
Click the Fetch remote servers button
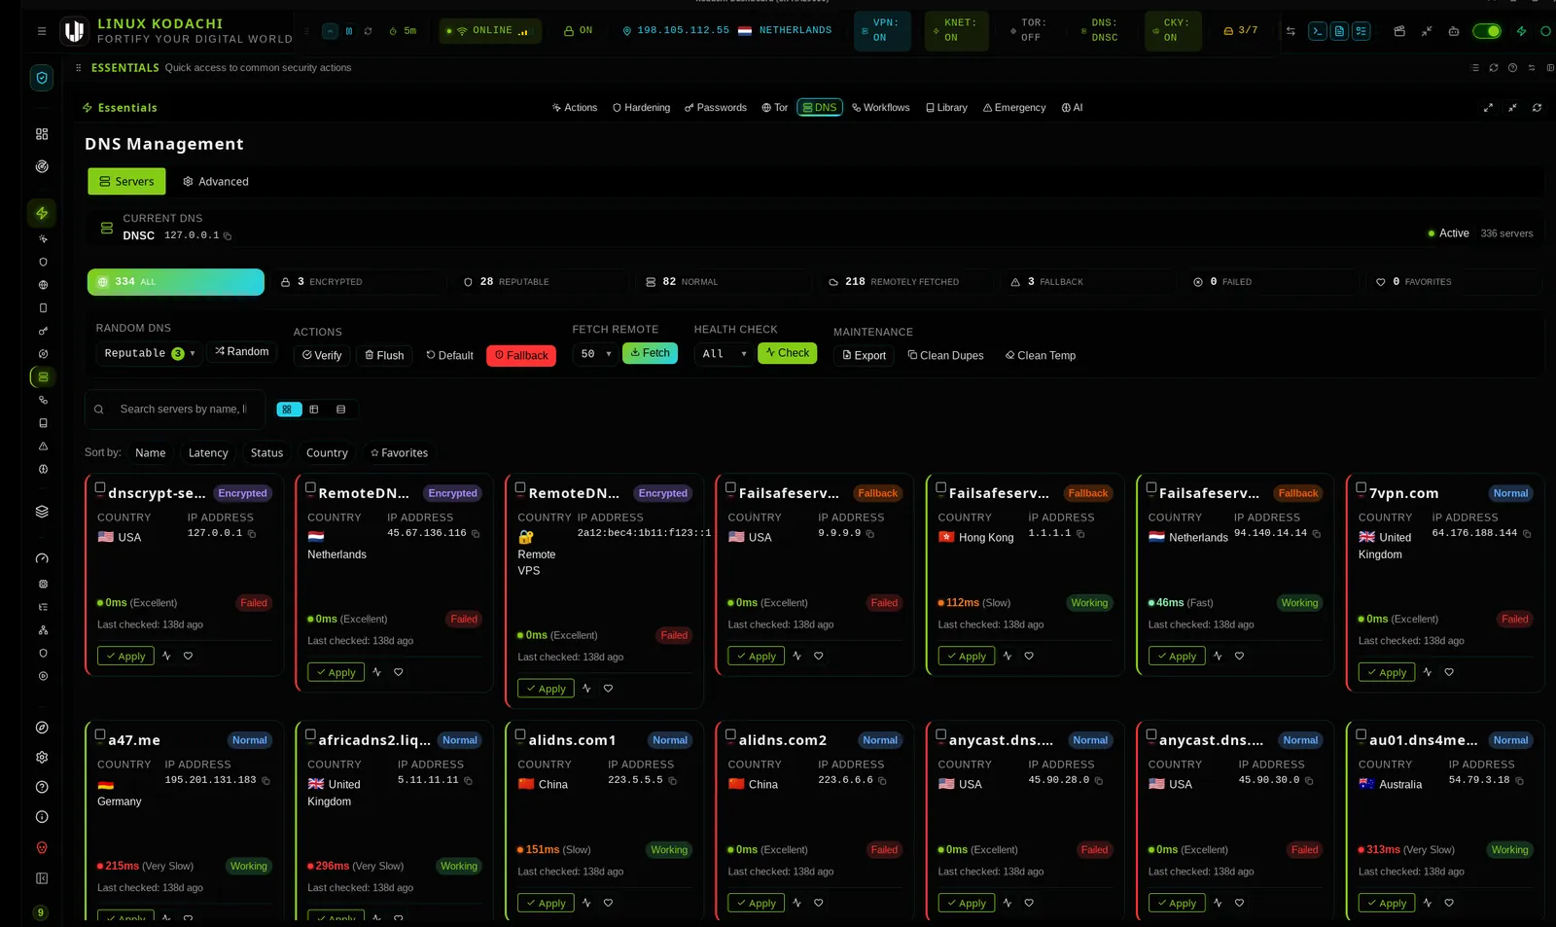650,353
